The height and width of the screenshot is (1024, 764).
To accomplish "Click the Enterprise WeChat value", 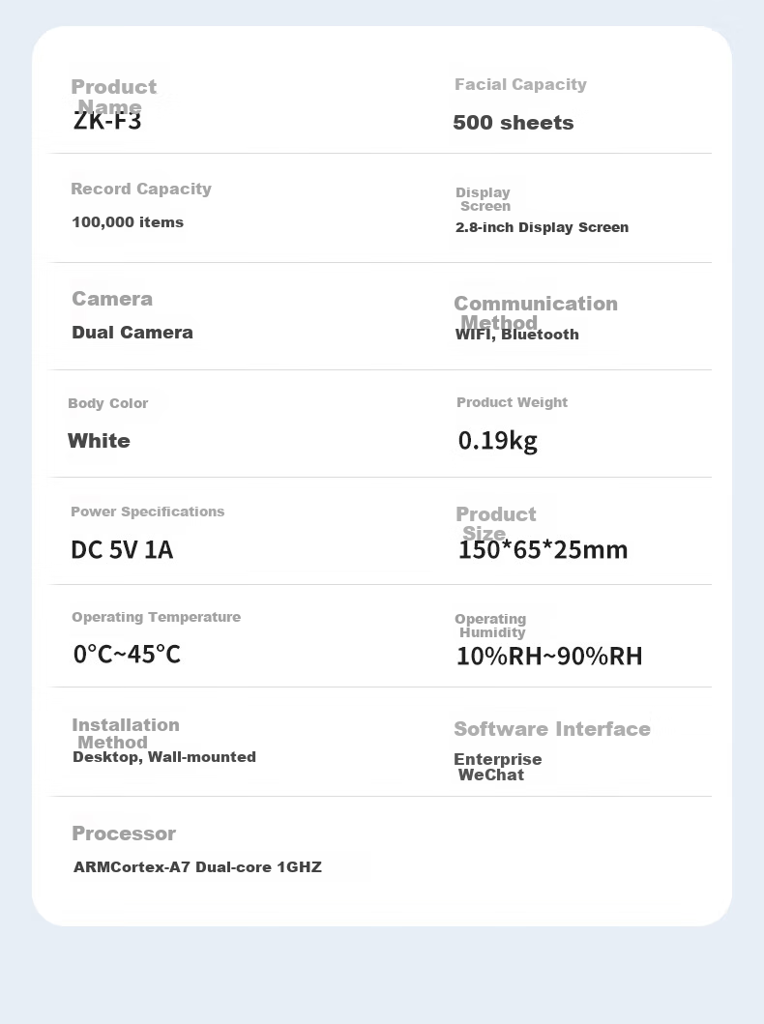I will (498, 768).
